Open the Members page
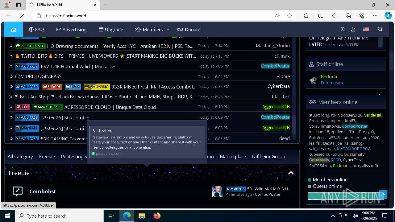Screen dimensions: 395x222 (149, 29)
